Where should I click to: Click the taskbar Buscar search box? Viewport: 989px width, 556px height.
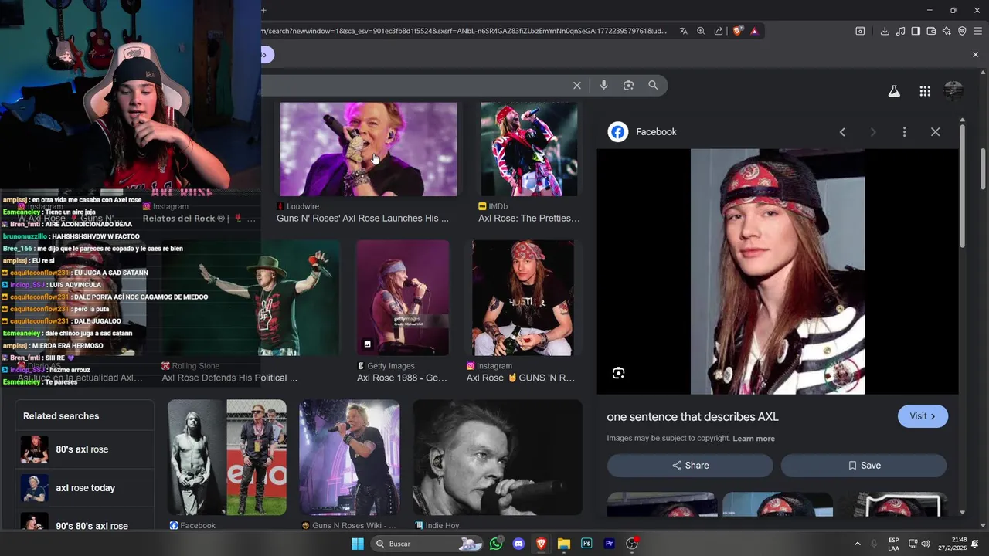pos(427,544)
